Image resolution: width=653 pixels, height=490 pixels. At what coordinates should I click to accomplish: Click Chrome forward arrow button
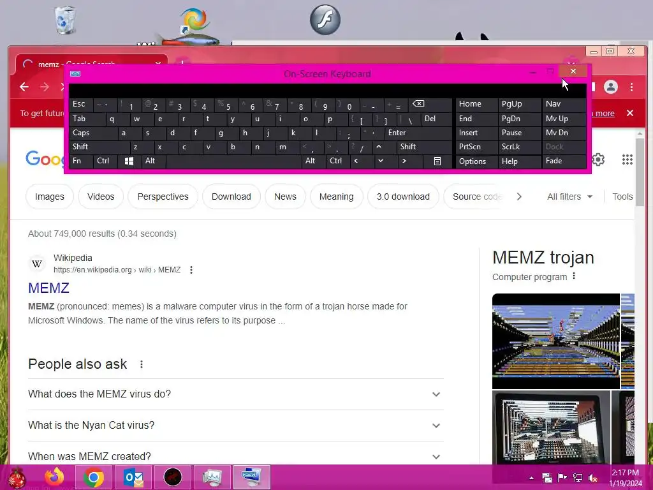45,87
